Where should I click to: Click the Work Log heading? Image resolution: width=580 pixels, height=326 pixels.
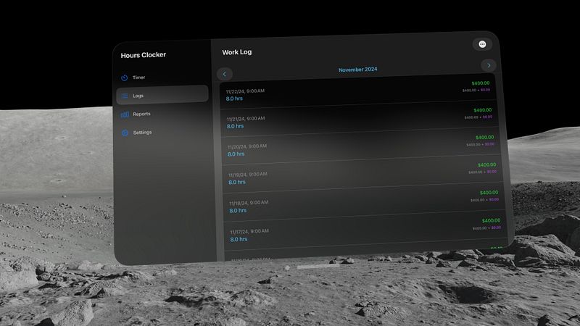(237, 52)
